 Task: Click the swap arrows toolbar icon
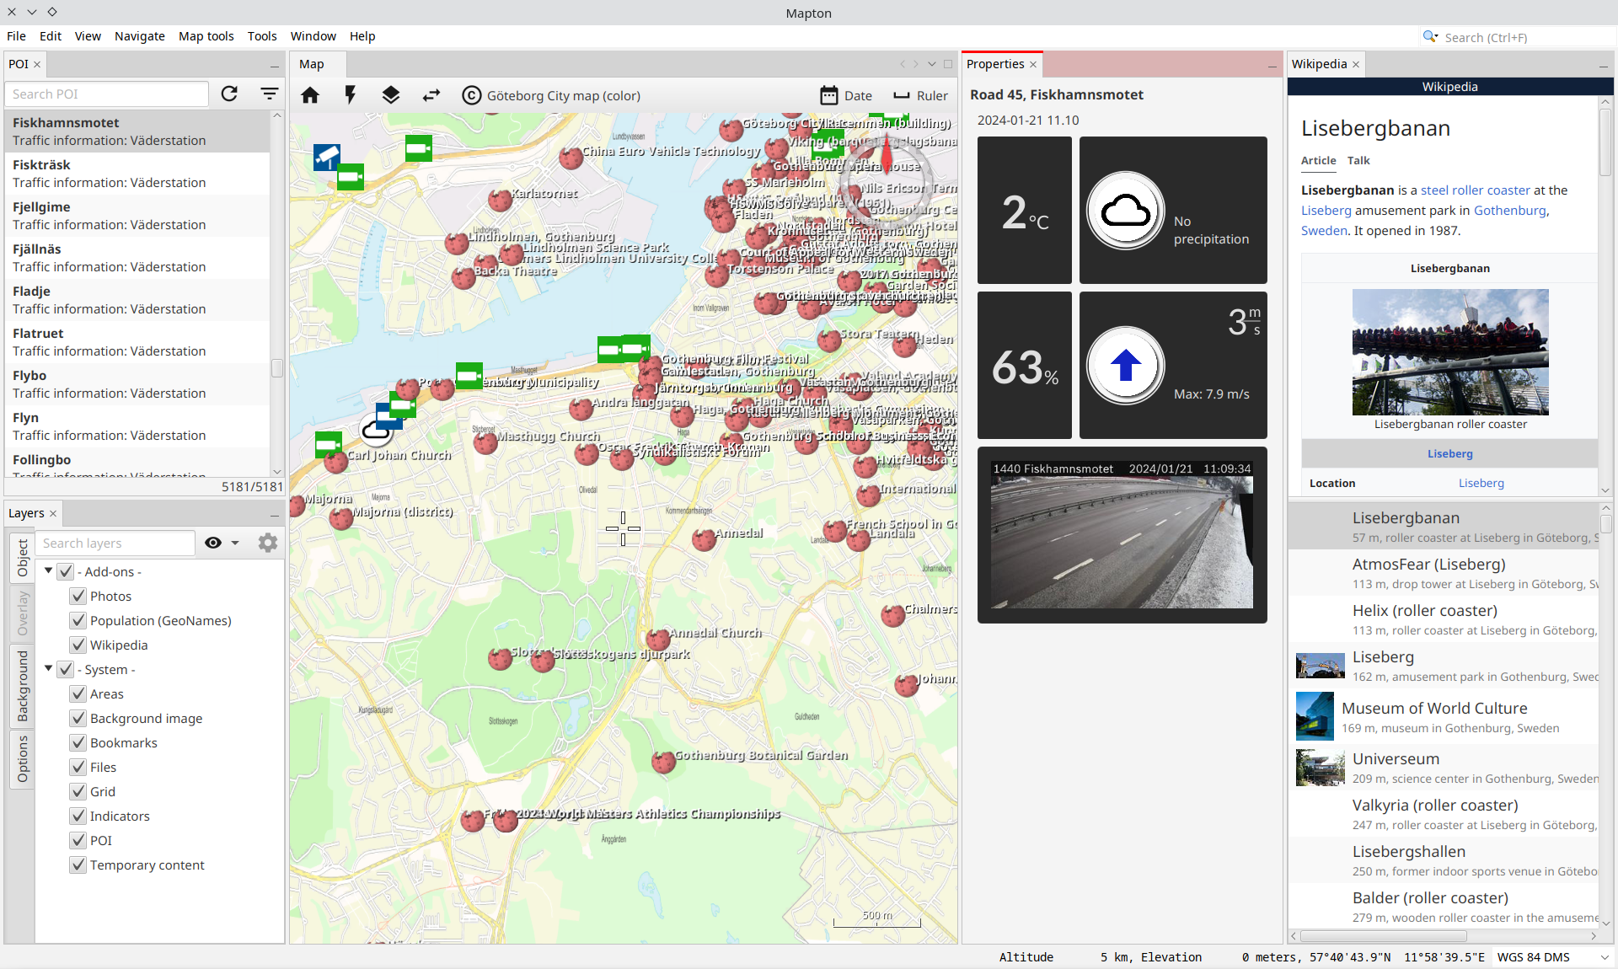(431, 95)
